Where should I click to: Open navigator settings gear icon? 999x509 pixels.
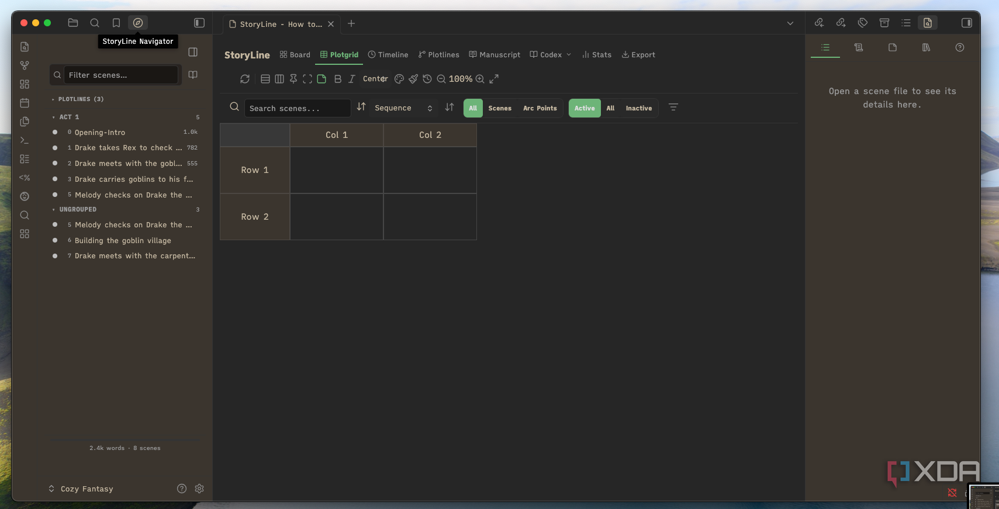(x=199, y=489)
